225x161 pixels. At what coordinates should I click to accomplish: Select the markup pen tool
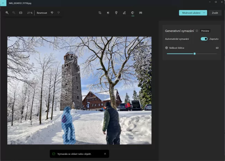124,13
